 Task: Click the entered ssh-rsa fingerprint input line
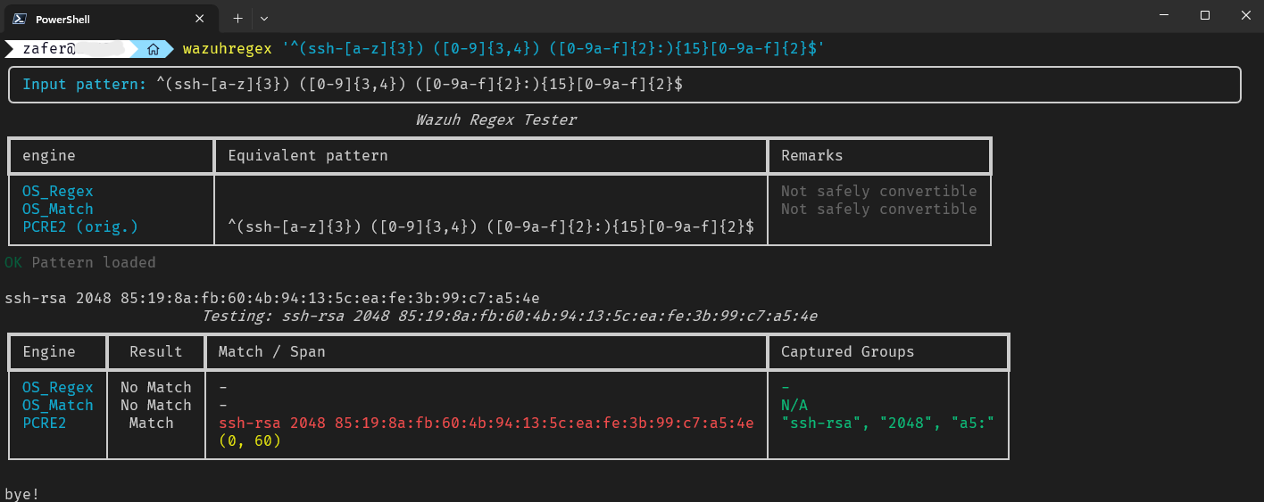point(272,298)
